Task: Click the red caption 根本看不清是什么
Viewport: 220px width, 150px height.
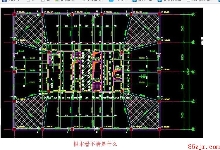Action: (95, 144)
